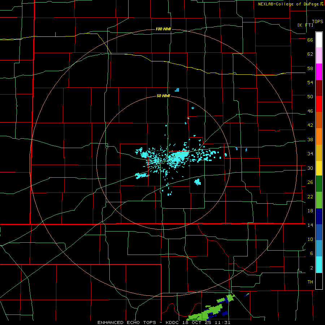Click the 34 scale value
The image size is (325, 325).
[x=310, y=154]
